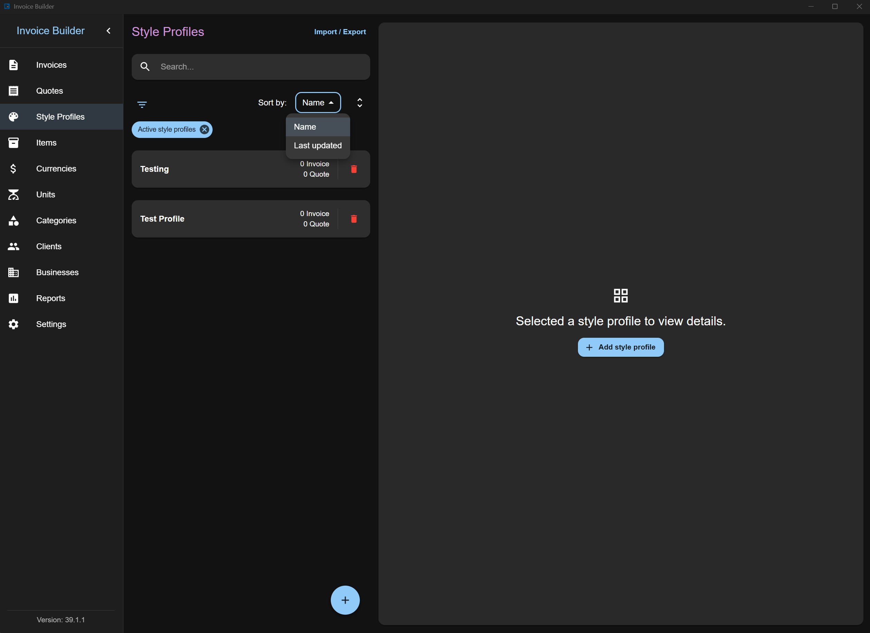Image resolution: width=870 pixels, height=633 pixels.
Task: Open the Categories shapes icon
Action: coord(13,221)
